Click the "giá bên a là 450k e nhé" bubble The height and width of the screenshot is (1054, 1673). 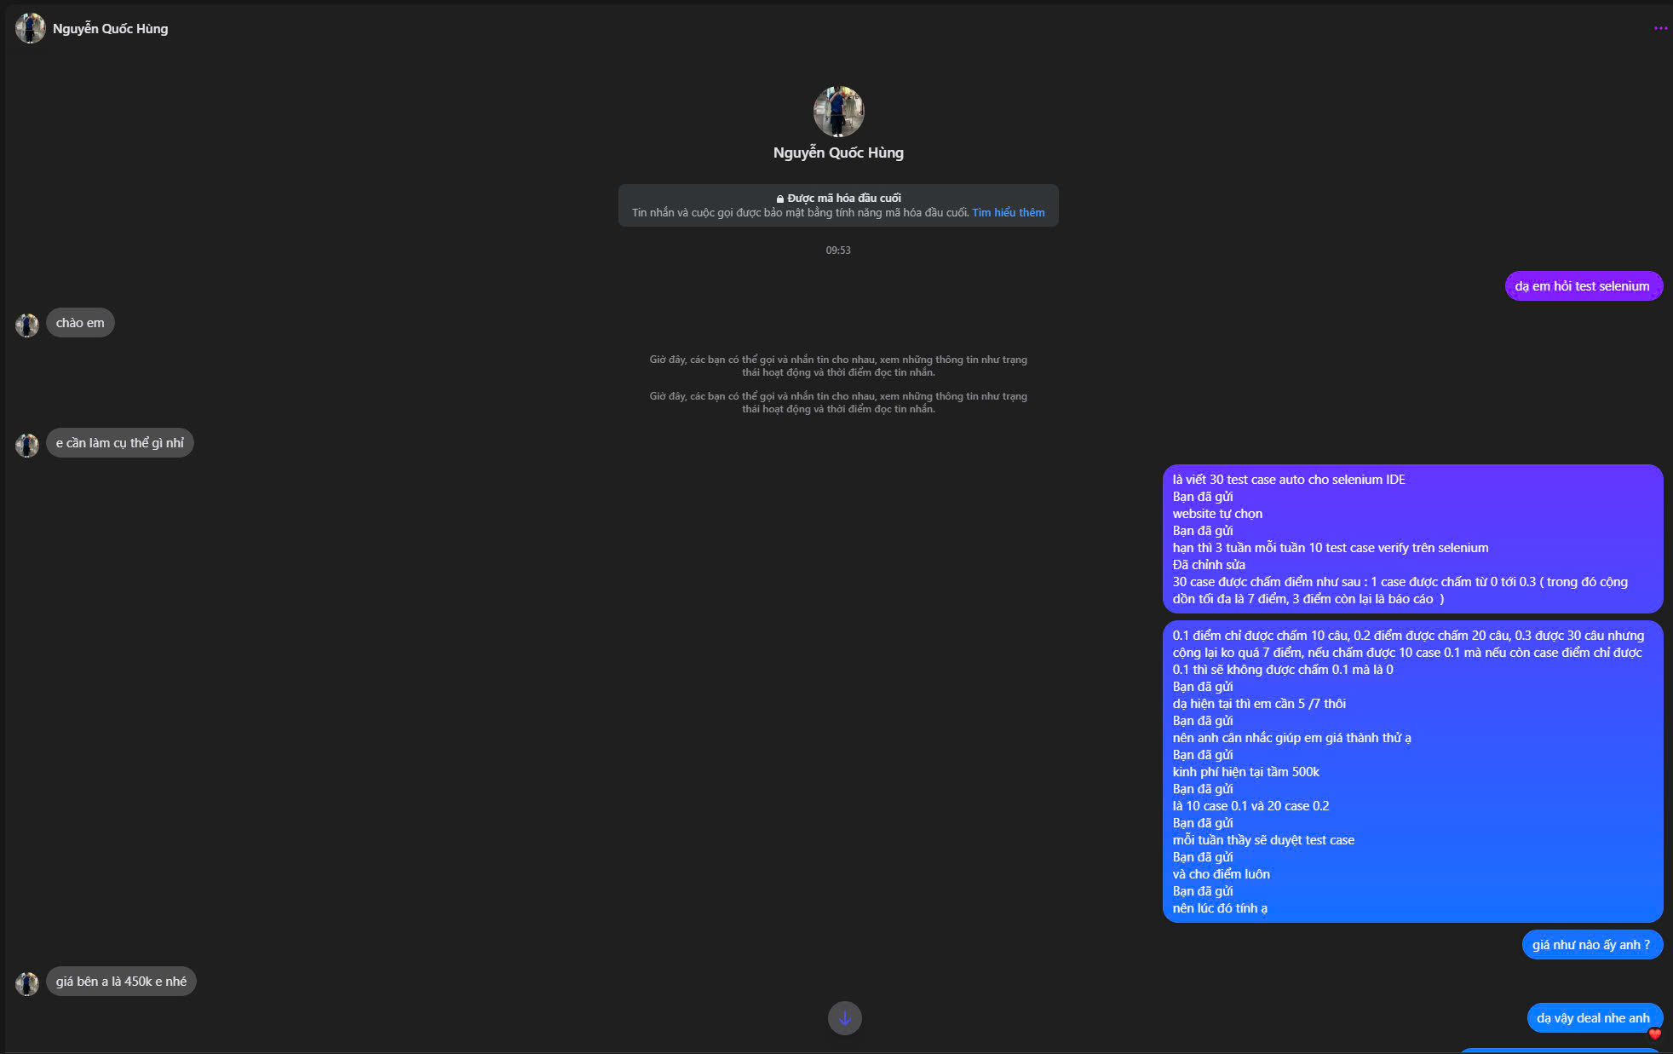121,982
